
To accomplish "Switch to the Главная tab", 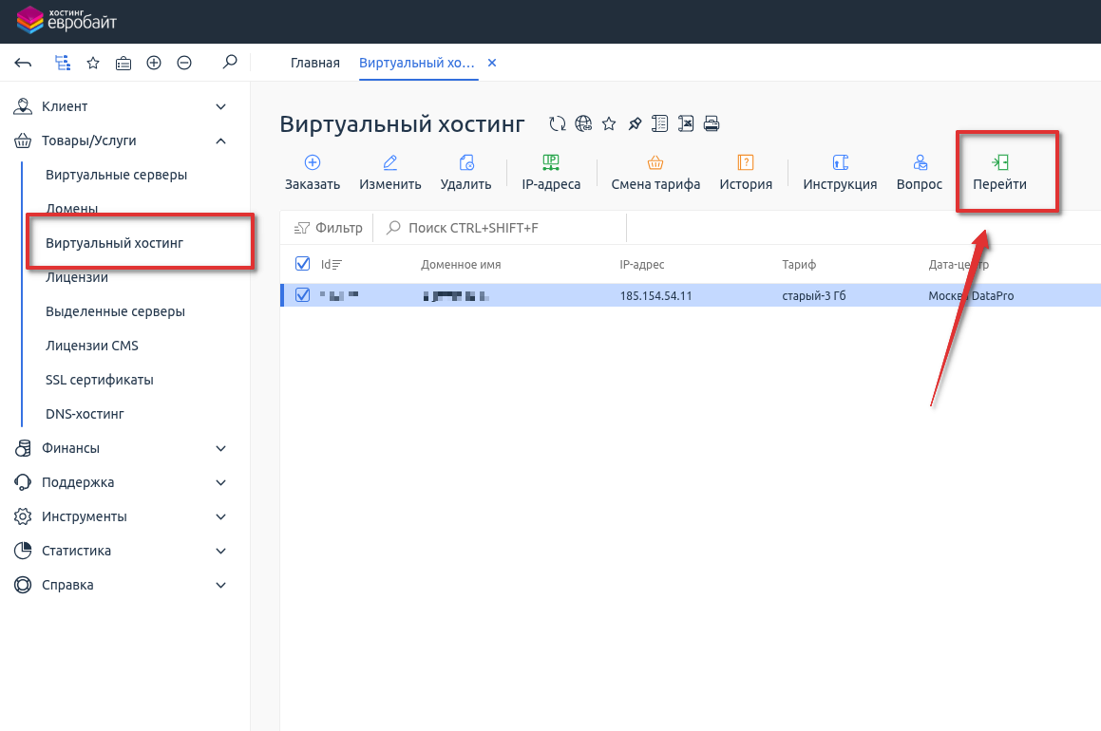I will [315, 64].
